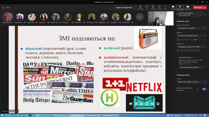The image size is (209, 117).
Task: Turn on the Камера camera
Action: click(x=173, y=7)
